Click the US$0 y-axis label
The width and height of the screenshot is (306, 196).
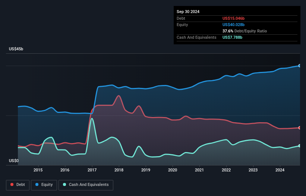(x=14, y=161)
